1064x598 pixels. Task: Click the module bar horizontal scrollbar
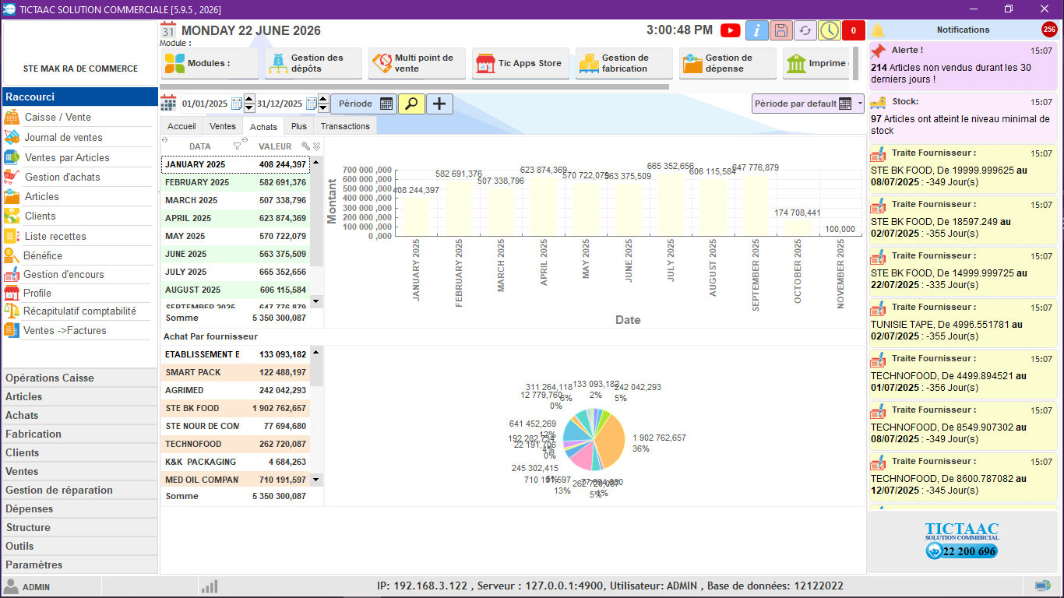click(x=415, y=86)
